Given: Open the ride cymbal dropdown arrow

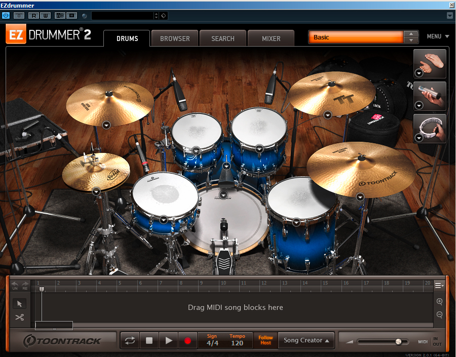Looking at the screenshot, I should pyautogui.click(x=360, y=197).
